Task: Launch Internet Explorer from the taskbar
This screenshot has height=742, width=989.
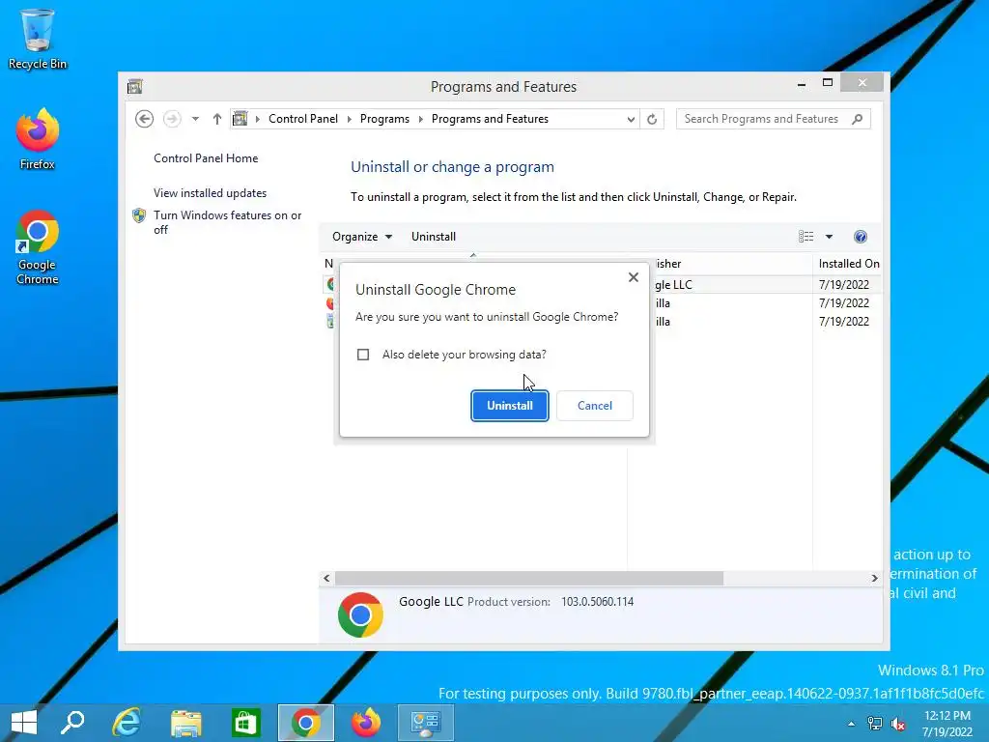Action: pyautogui.click(x=127, y=723)
